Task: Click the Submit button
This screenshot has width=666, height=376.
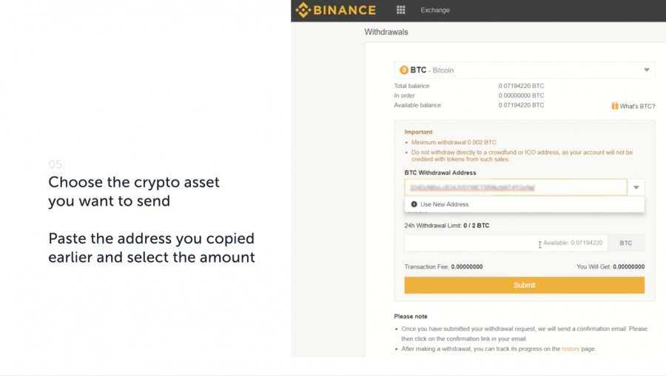Action: [524, 285]
